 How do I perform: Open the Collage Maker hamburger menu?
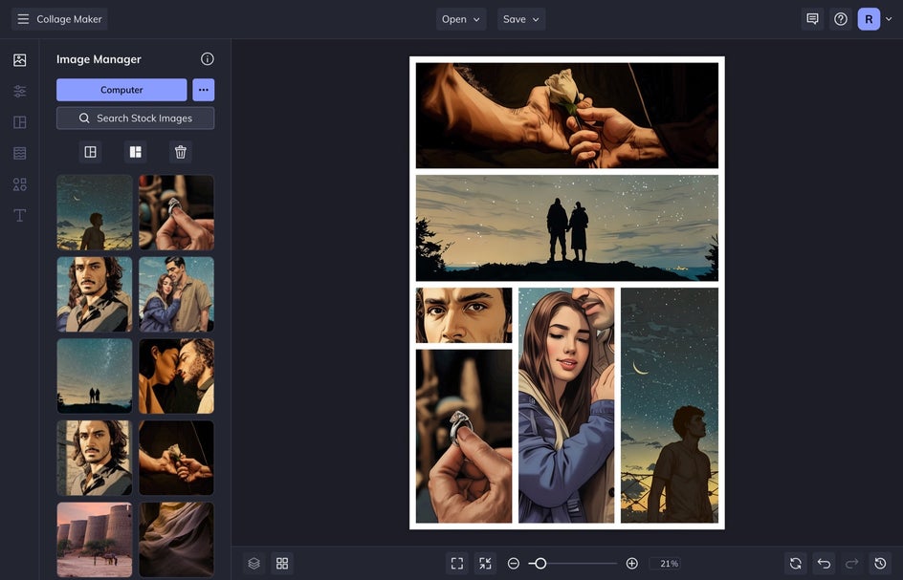point(23,19)
